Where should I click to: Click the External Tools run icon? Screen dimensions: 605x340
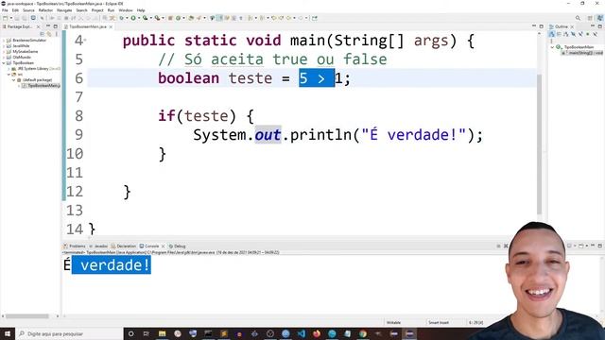[x=157, y=18]
